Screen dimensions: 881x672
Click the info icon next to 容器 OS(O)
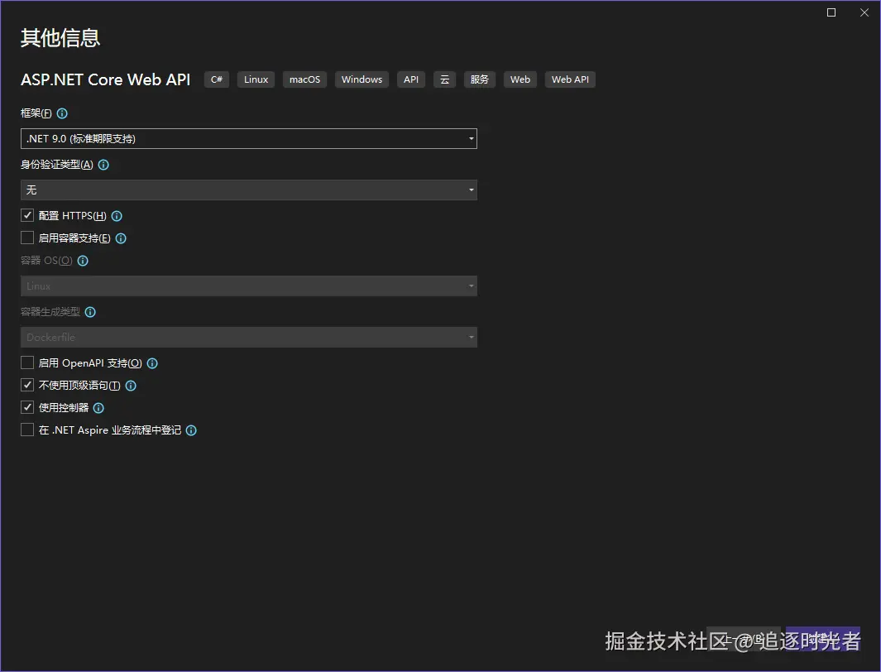point(83,261)
